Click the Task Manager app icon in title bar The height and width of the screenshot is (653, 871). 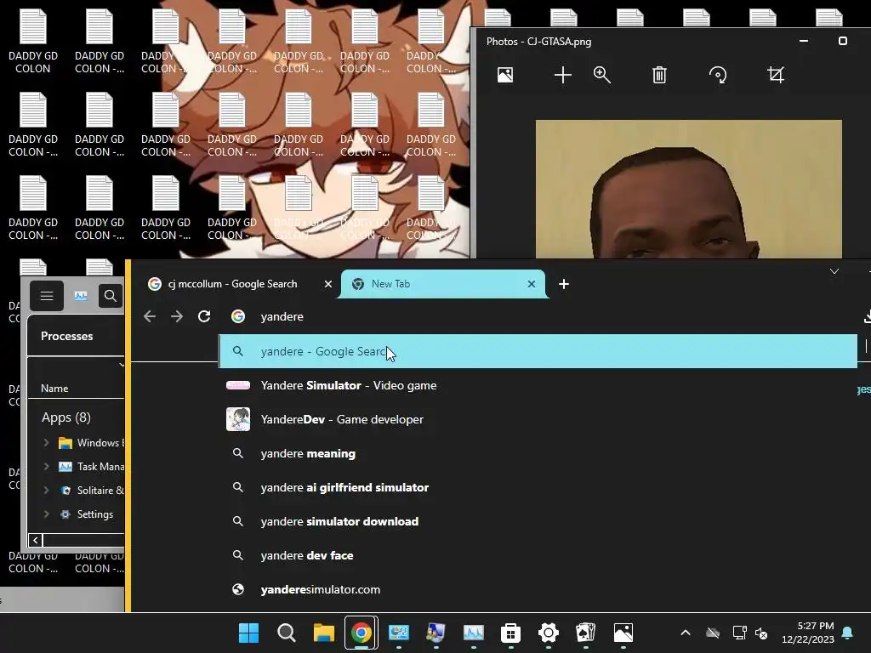pyautogui.click(x=81, y=296)
